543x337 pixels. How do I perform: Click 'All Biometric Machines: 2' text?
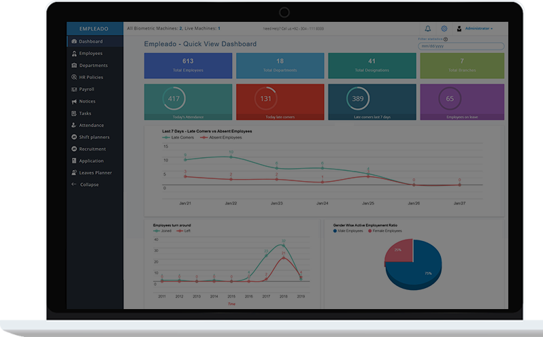click(x=154, y=29)
